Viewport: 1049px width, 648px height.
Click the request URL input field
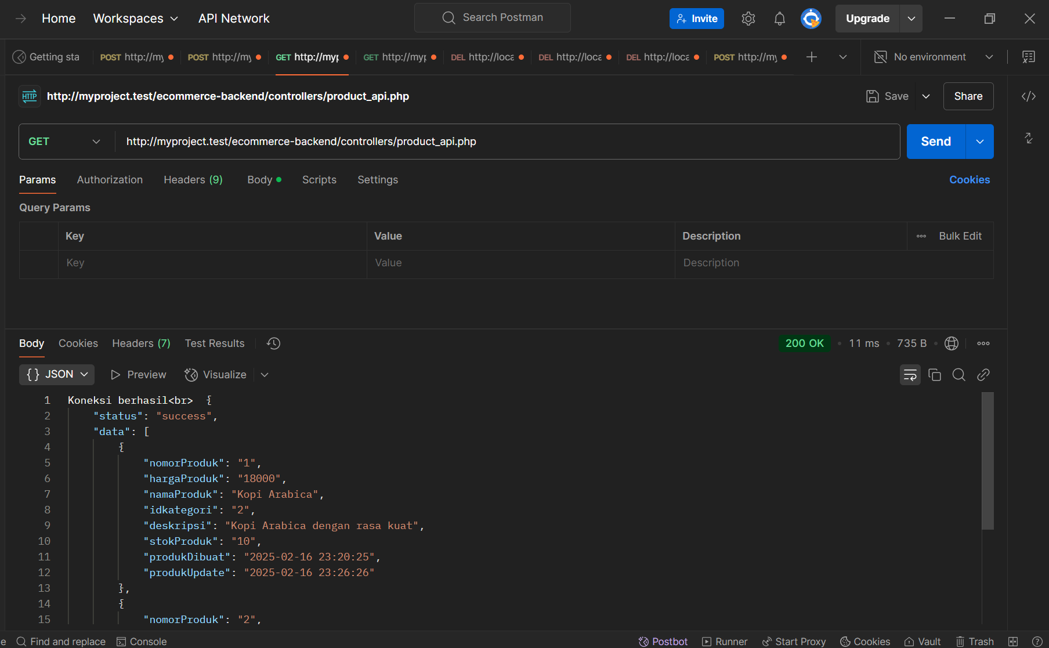505,142
